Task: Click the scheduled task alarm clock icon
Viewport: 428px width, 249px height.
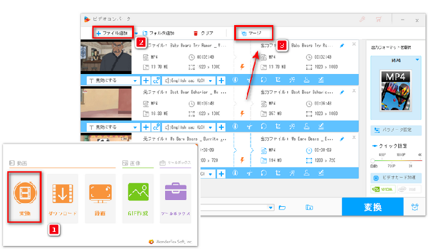Action: pos(415,207)
